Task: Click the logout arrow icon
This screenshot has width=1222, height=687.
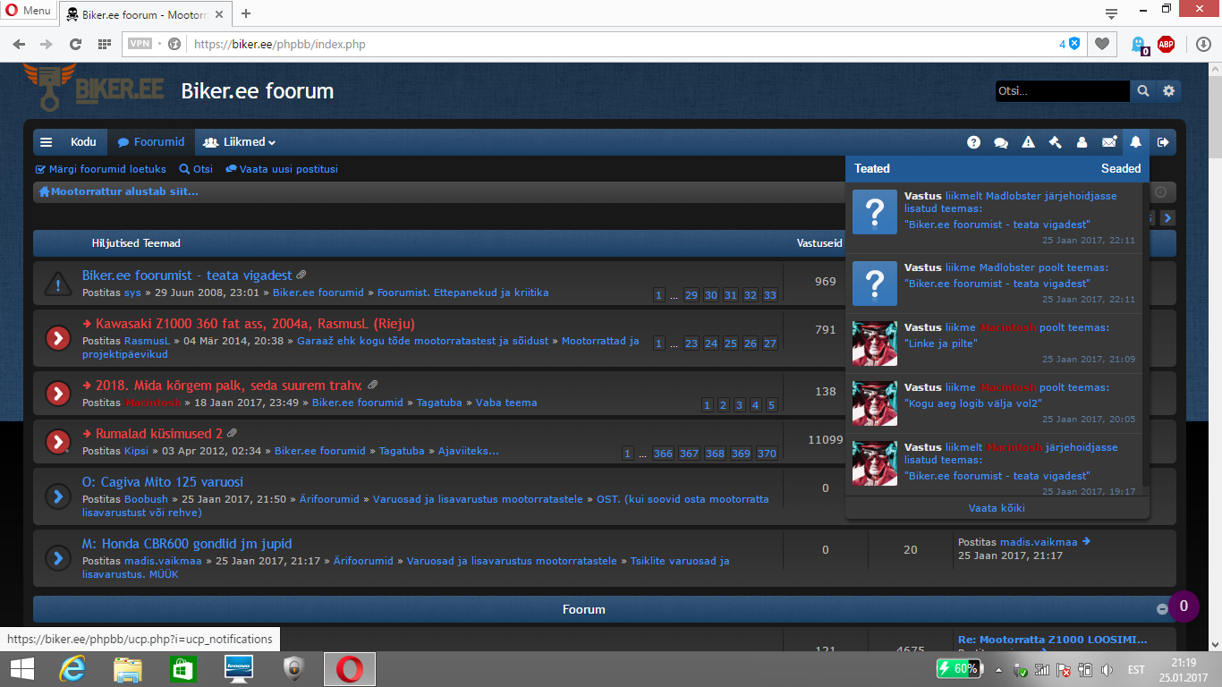Action: coord(1163,142)
